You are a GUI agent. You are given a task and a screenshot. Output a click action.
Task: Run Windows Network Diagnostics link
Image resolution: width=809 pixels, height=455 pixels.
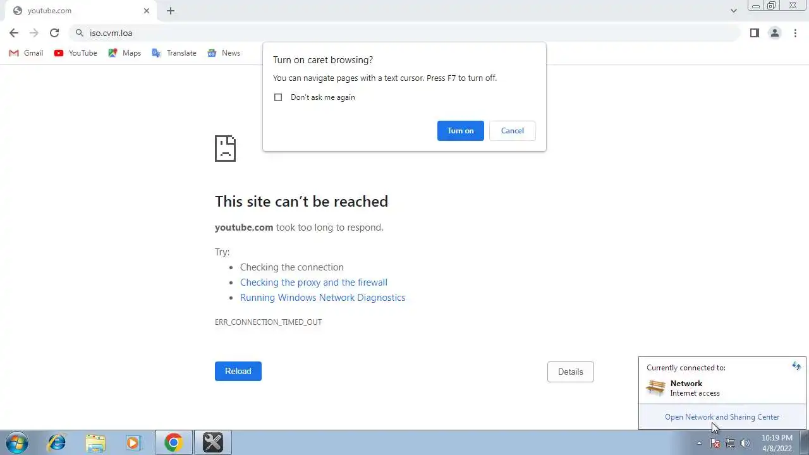coord(322,298)
